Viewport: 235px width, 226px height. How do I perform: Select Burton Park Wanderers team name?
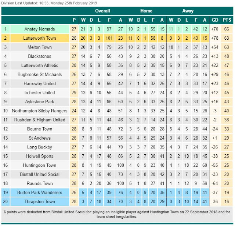[39, 193]
